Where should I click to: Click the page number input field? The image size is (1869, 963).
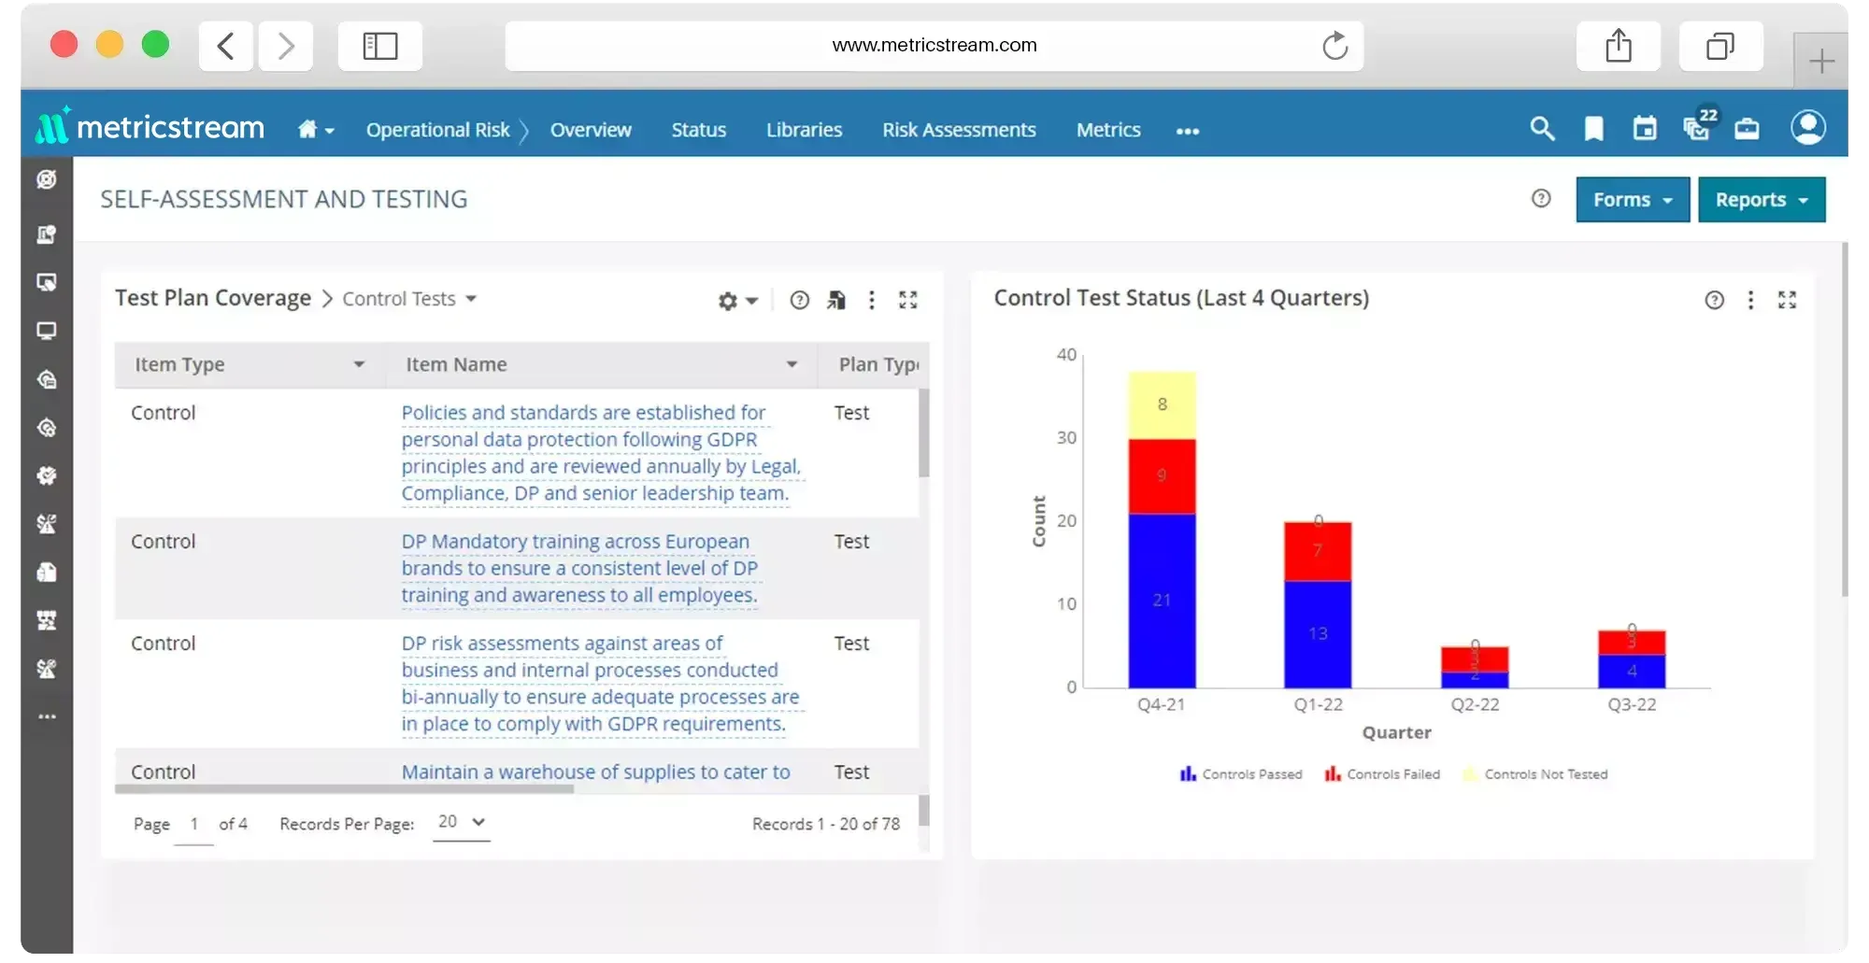coord(193,825)
